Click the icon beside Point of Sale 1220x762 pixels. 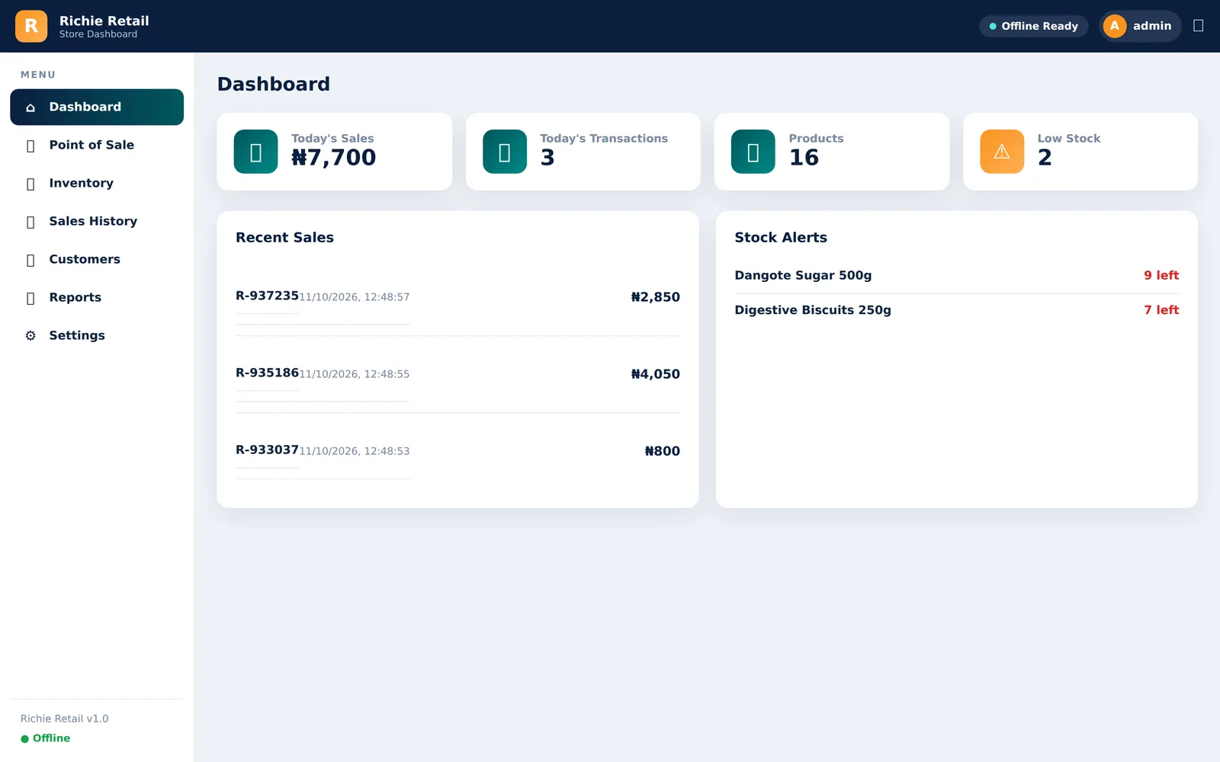coord(30,146)
